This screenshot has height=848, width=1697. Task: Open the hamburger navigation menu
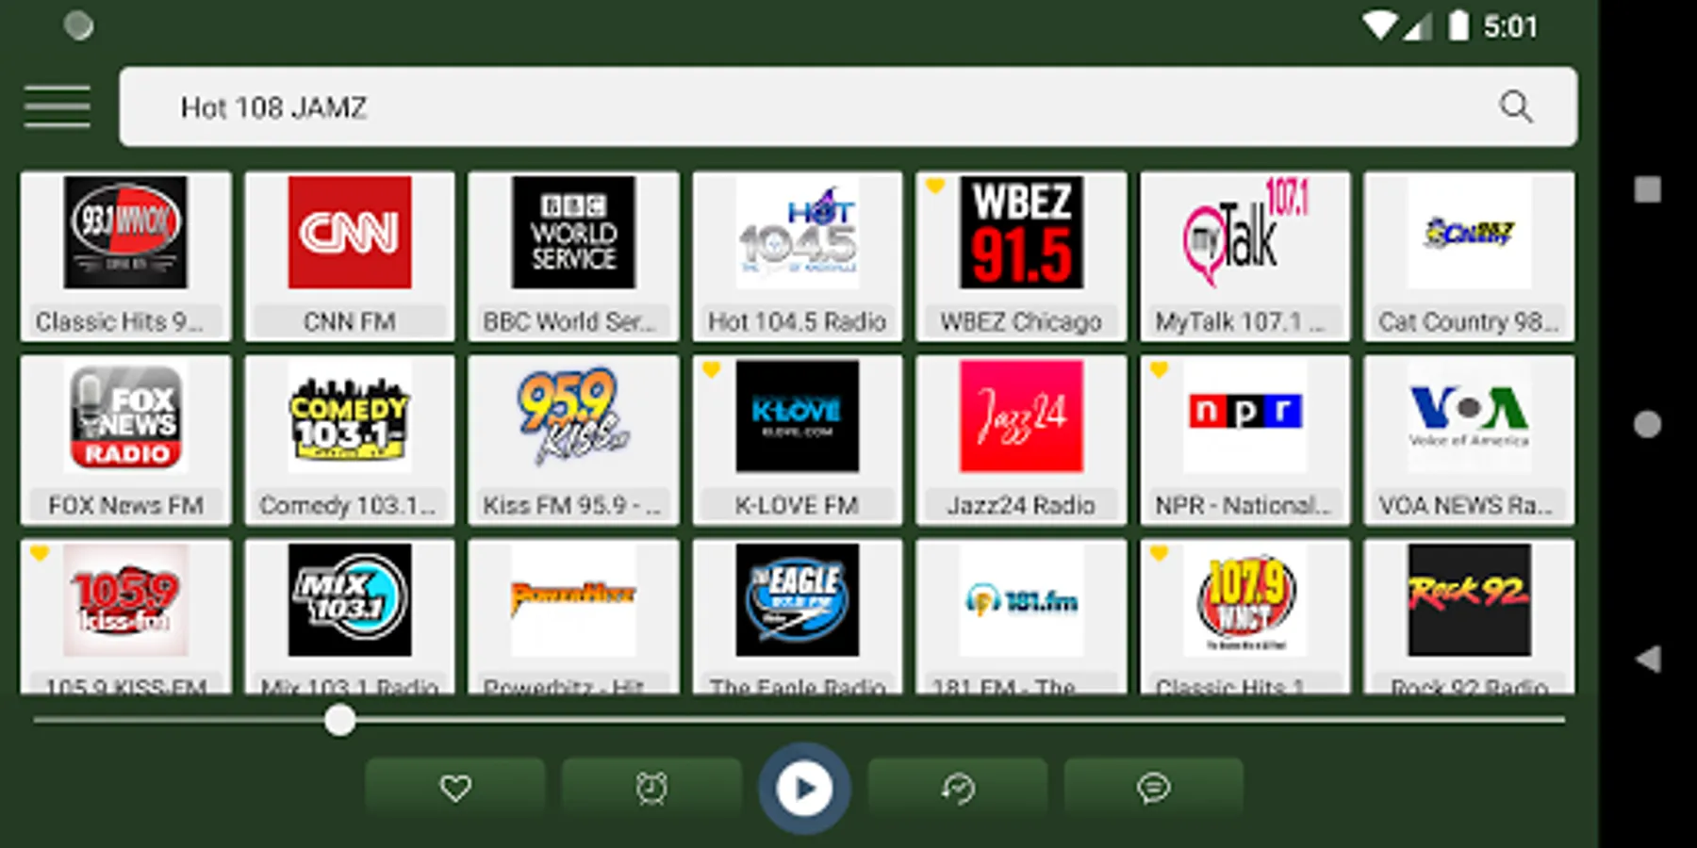pyautogui.click(x=58, y=106)
